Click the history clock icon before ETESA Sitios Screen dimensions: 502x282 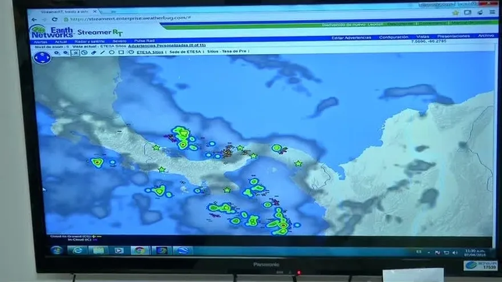[131, 52]
